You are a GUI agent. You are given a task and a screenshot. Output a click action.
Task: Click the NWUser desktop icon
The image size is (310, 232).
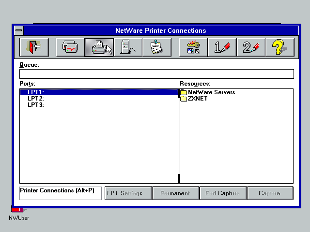[x=18, y=214]
